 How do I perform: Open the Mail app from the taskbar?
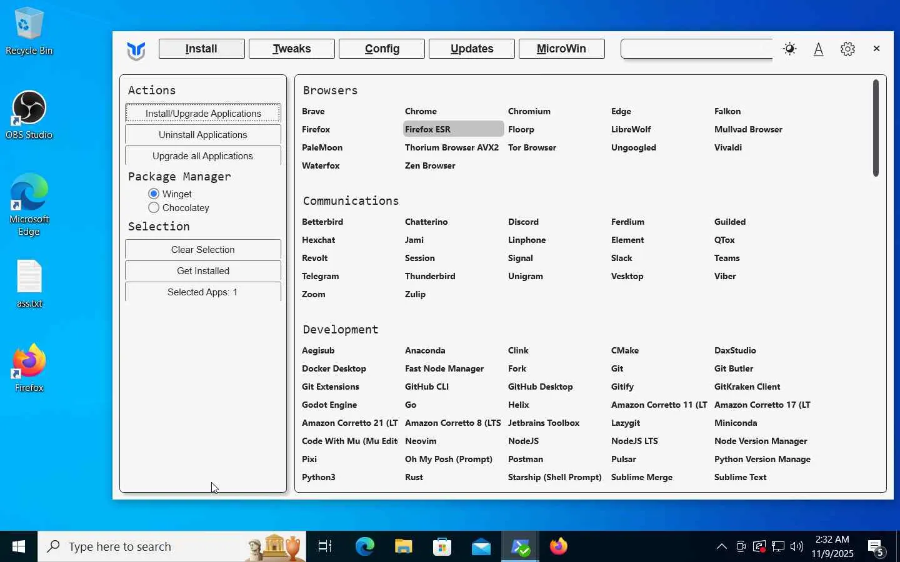point(481,546)
